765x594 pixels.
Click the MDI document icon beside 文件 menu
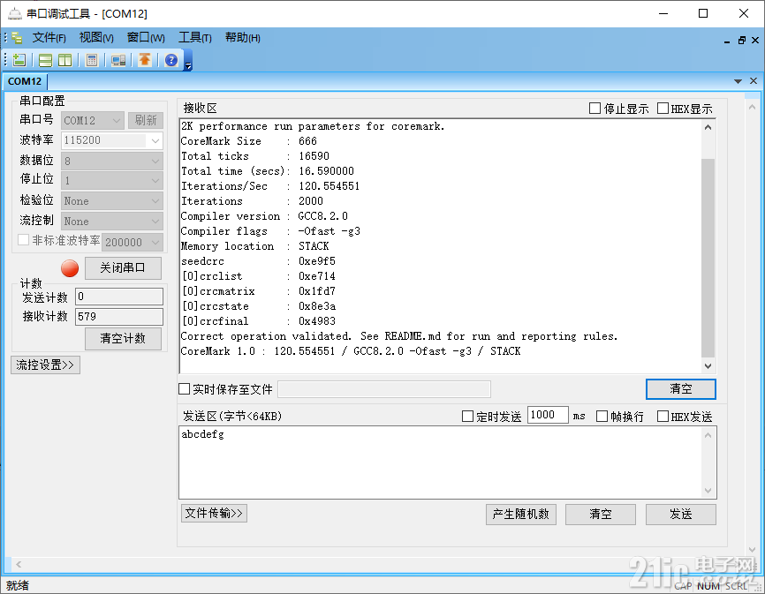(x=17, y=38)
